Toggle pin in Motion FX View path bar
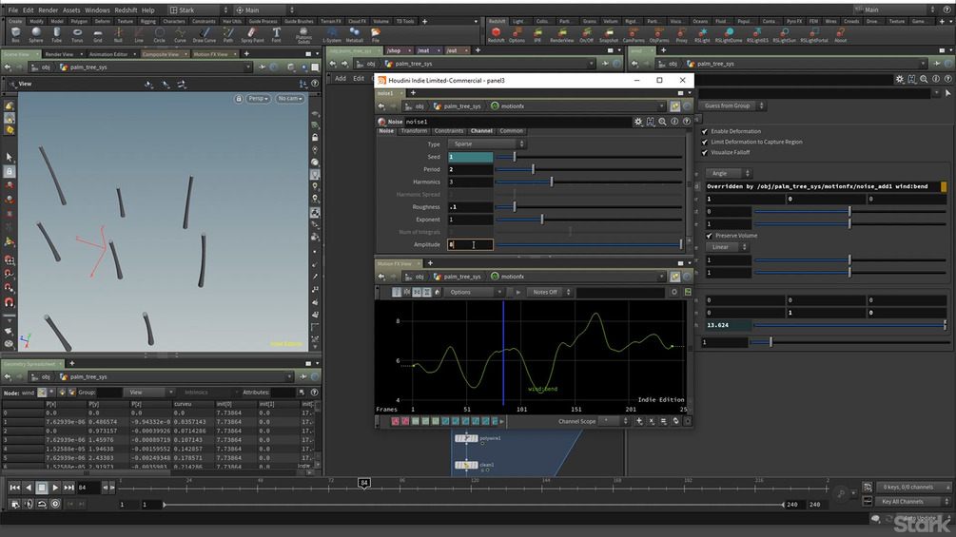The width and height of the screenshot is (956, 537). coord(675,277)
